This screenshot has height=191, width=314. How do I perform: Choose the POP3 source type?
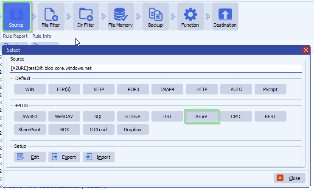tap(133, 89)
